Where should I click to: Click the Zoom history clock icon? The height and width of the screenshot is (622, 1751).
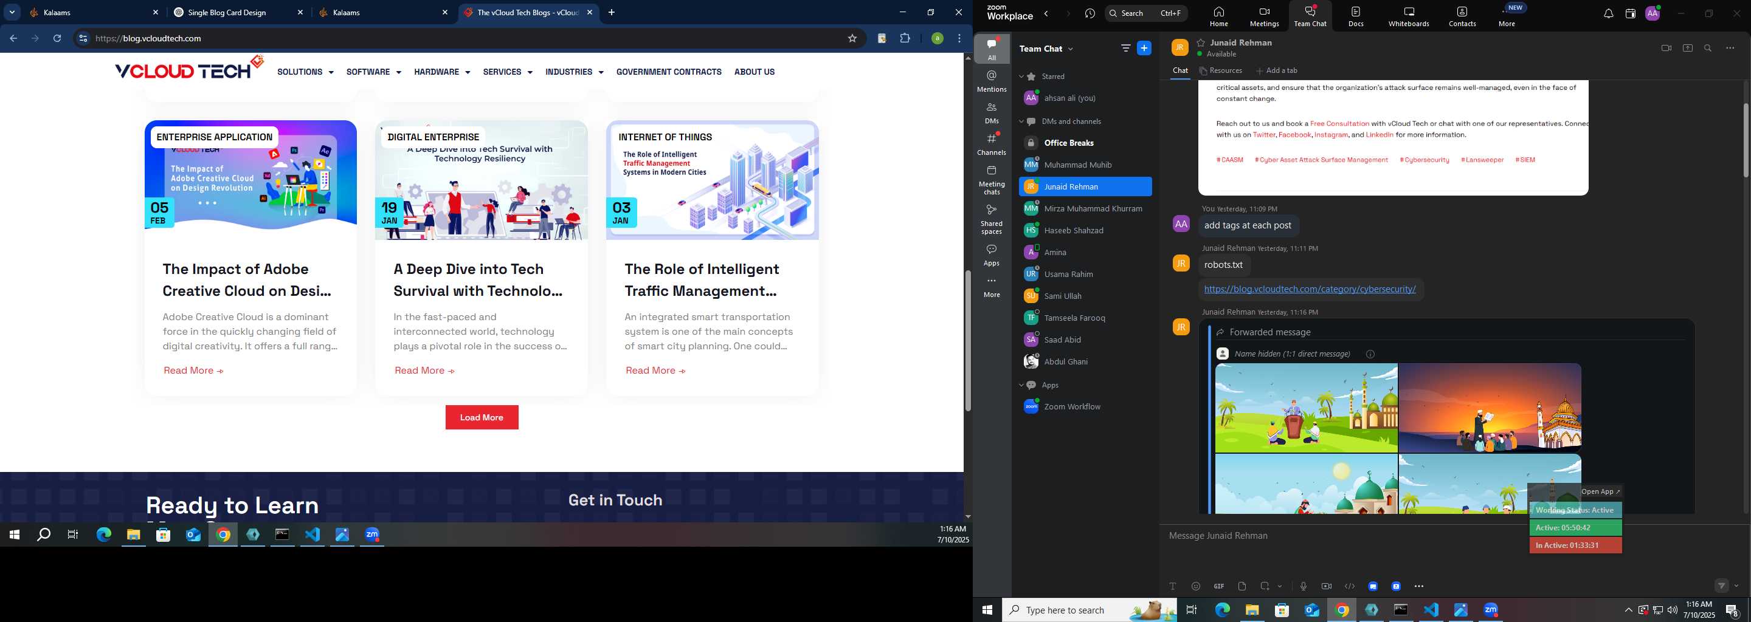(1090, 13)
